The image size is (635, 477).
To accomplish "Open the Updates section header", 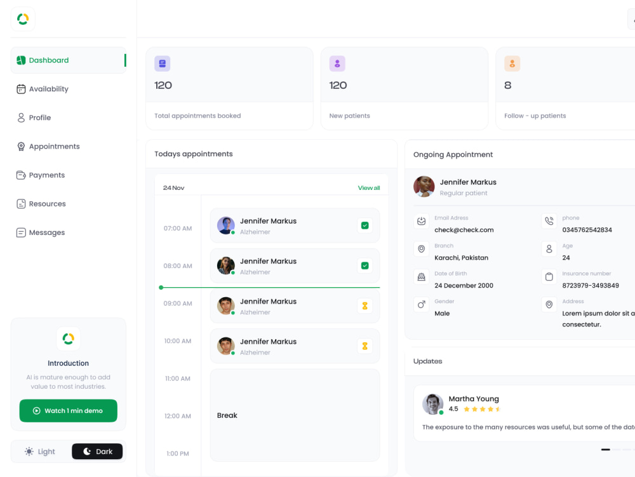I will pyautogui.click(x=427, y=361).
